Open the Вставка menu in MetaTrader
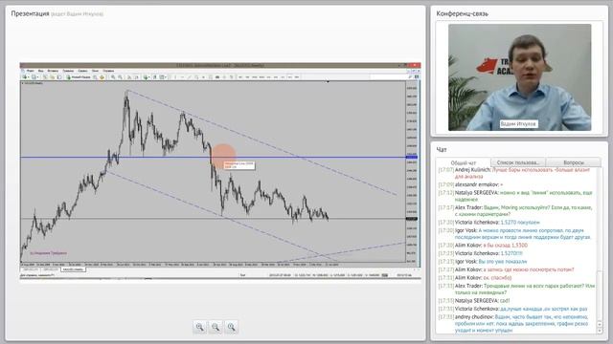Viewport: 613px width, 344px height. coord(53,71)
